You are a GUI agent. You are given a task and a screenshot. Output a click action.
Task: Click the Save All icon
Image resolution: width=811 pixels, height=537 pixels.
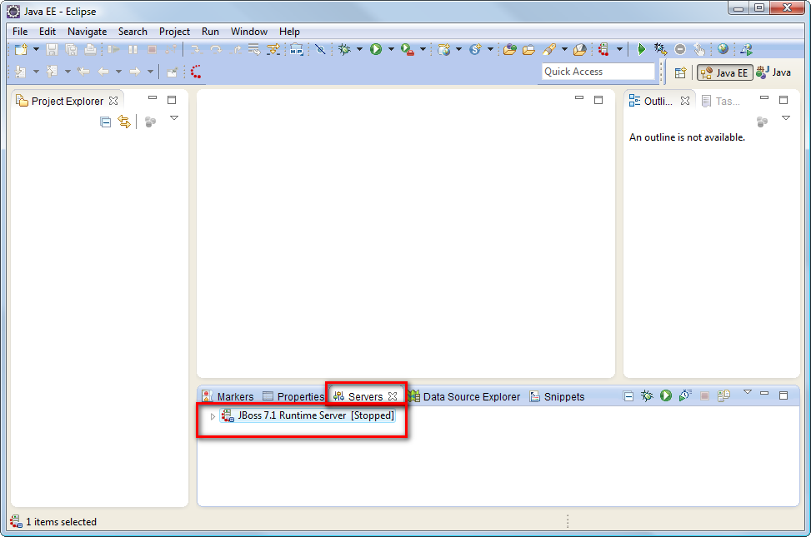tap(71, 50)
